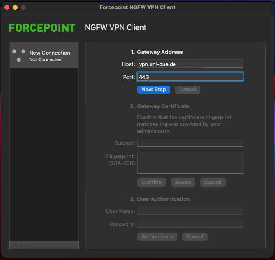This screenshot has height=260, width=275.
Task: Click the connection status dots icon
Action: click(19, 55)
